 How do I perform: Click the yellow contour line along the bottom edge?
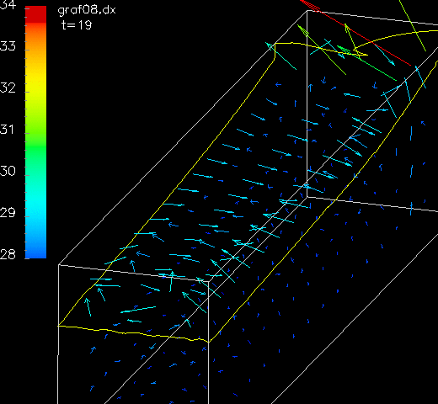point(133,333)
